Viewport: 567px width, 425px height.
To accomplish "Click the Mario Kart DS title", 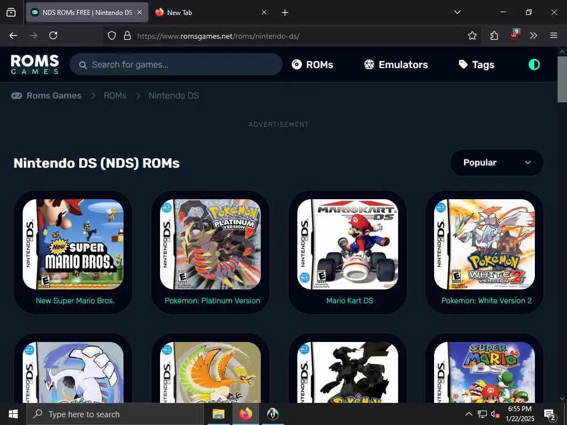I will coord(350,300).
